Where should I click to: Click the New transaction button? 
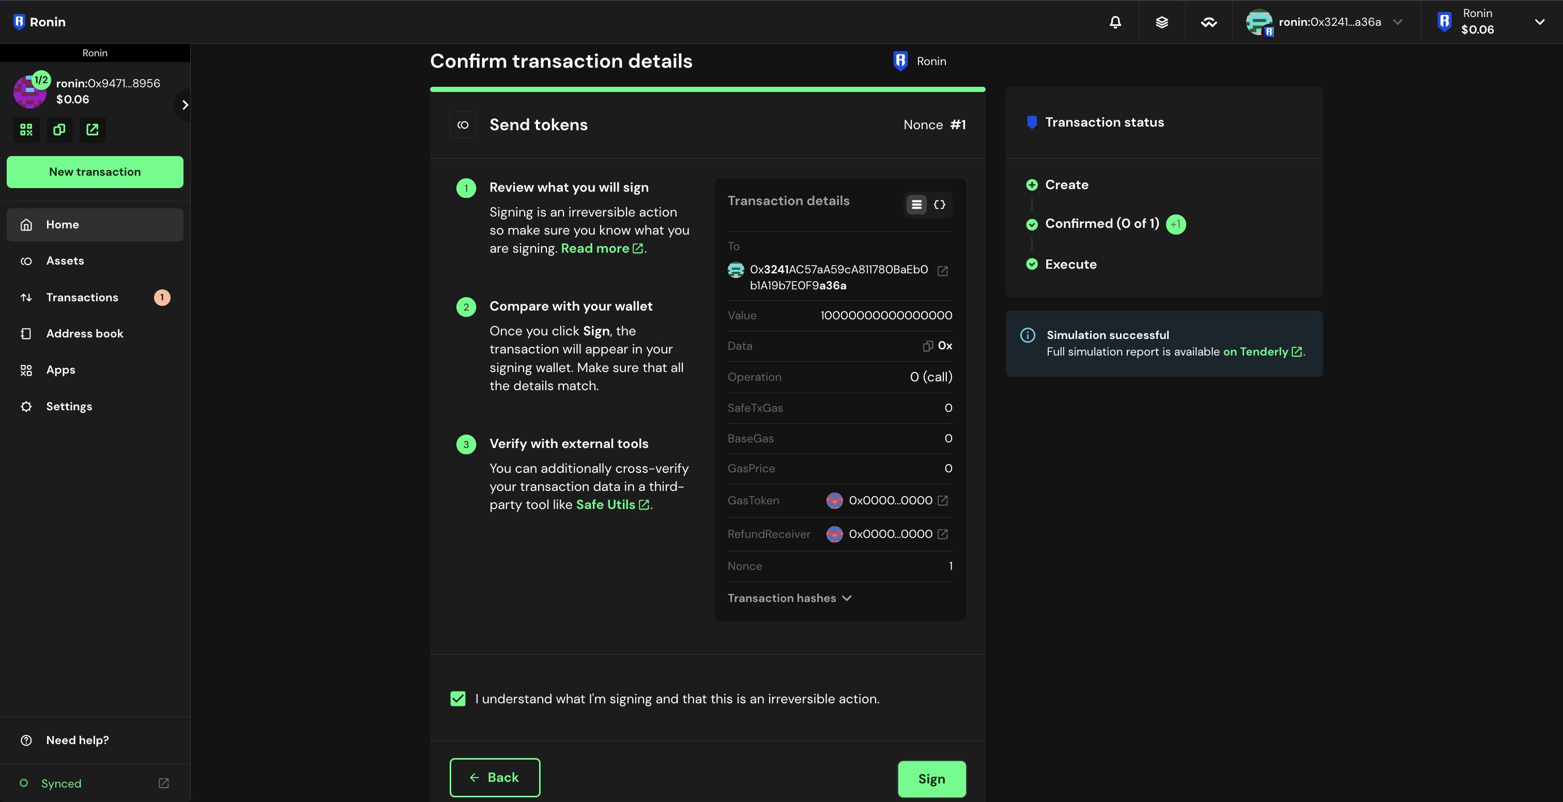point(95,172)
